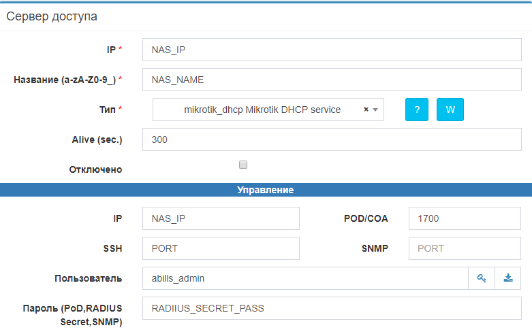532x332 pixels.
Task: Toggle the Отключено checkbox
Action: (243, 165)
